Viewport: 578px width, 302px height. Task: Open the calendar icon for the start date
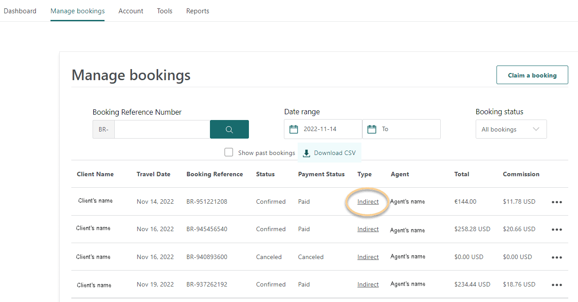click(293, 129)
